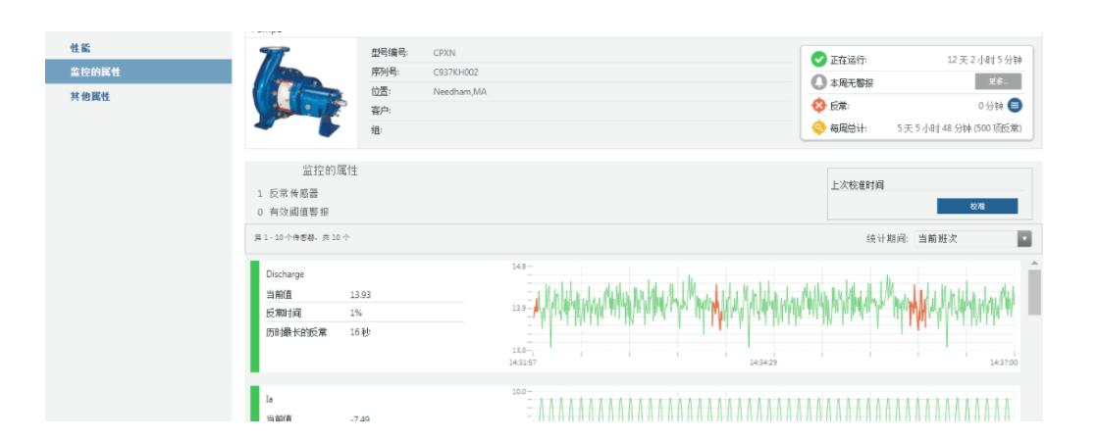Open the 统计期间 当前班次 dropdown
Image resolution: width=1098 pixels, height=441 pixels.
click(x=973, y=239)
